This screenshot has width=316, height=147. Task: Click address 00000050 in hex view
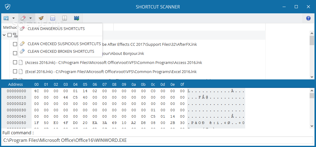16,123
